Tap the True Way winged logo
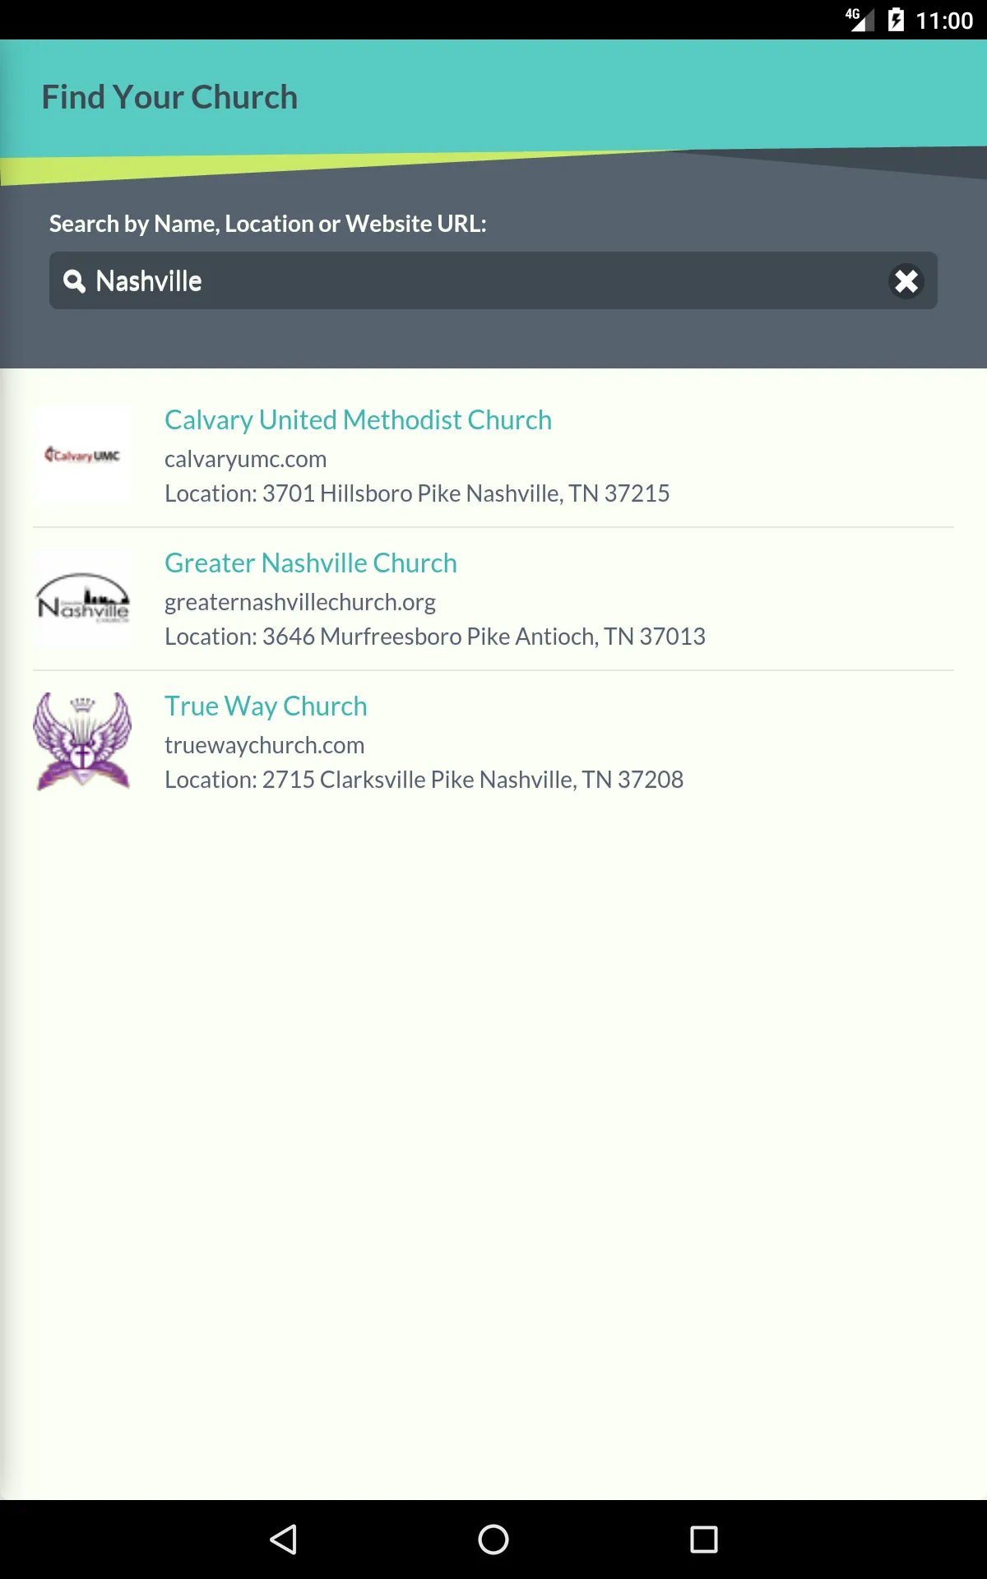 click(82, 741)
